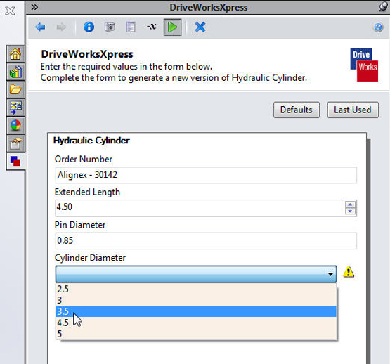Select 2.5 from the diameter list

click(x=196, y=289)
